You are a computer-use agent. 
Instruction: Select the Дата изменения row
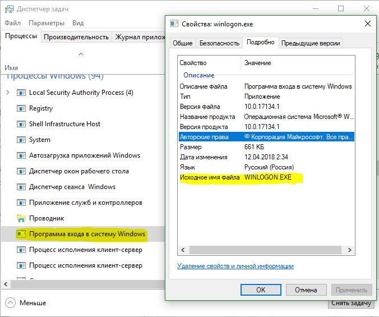(266, 157)
